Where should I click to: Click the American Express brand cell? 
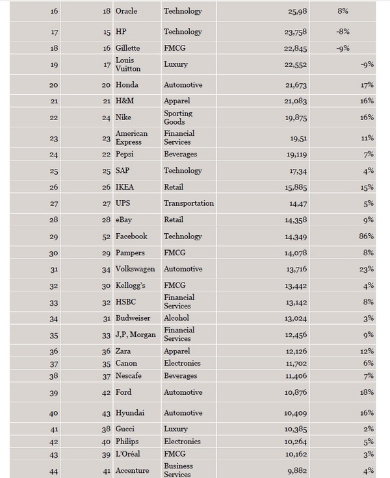coord(131,137)
